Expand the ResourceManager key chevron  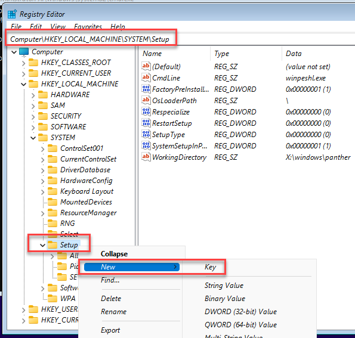[x=42, y=213]
